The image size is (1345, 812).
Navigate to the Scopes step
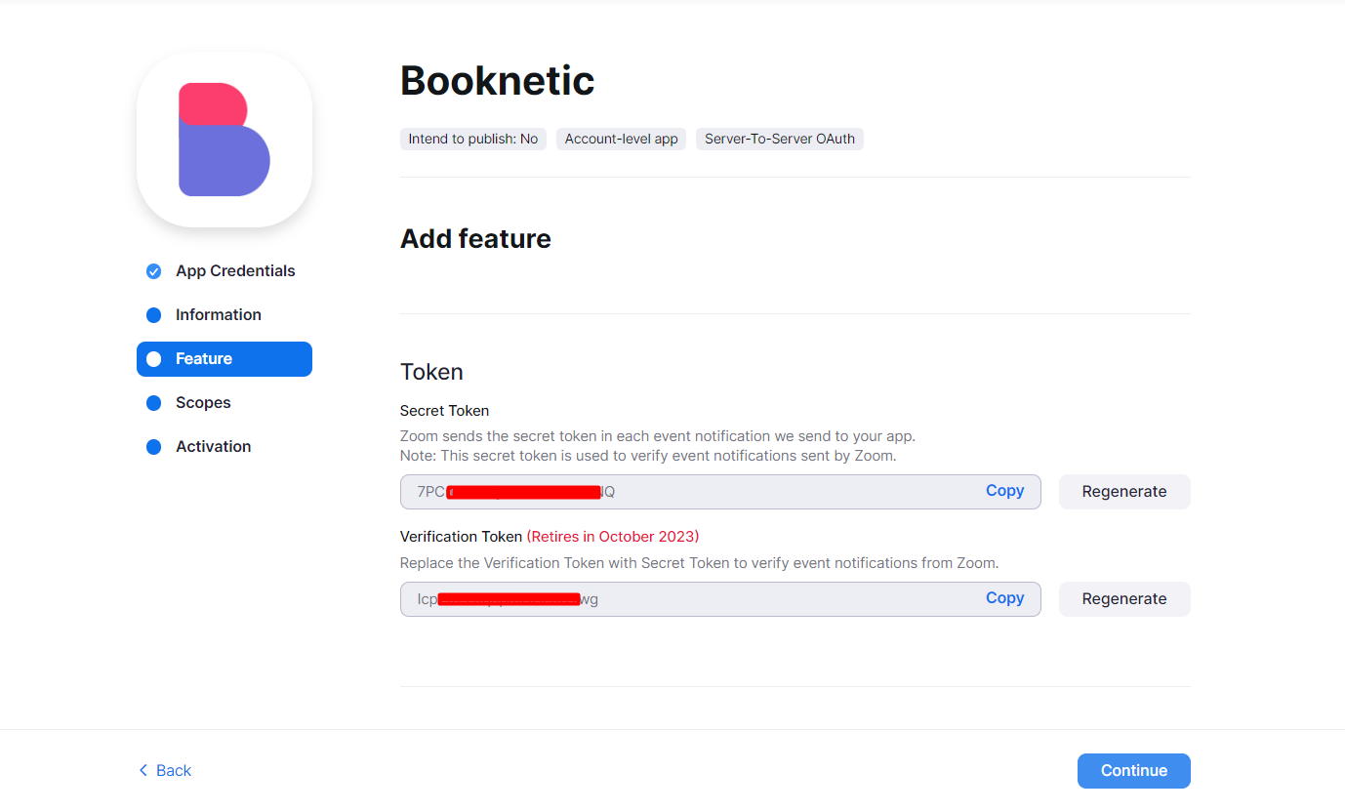203,403
